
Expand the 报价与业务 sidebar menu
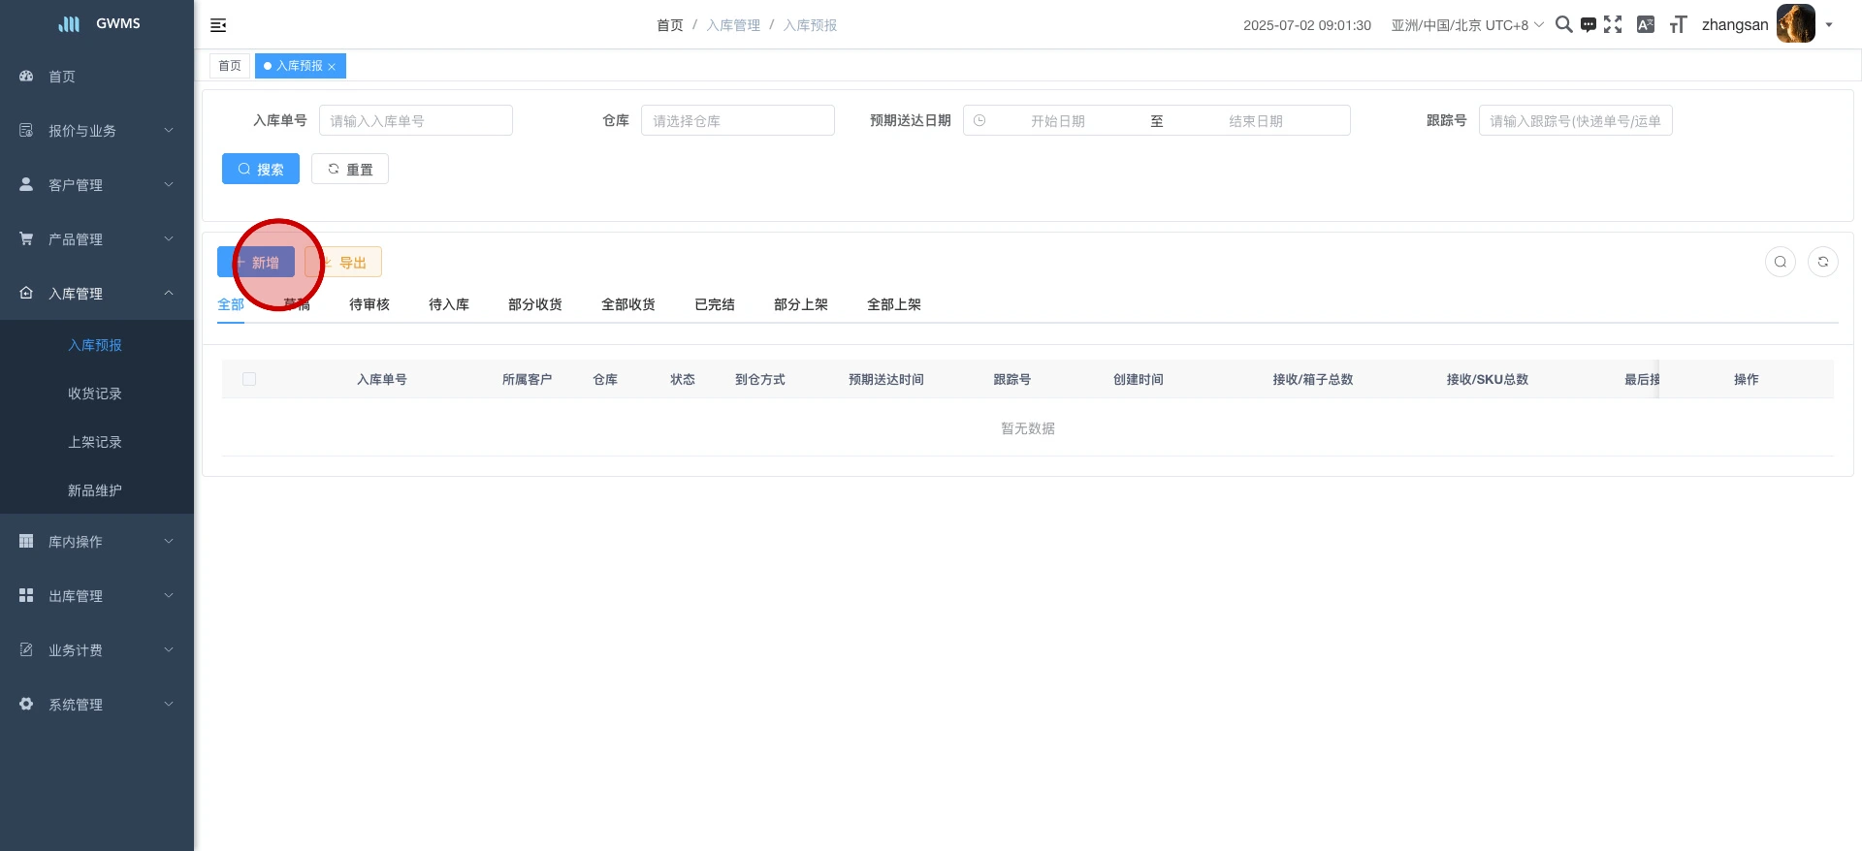click(97, 131)
